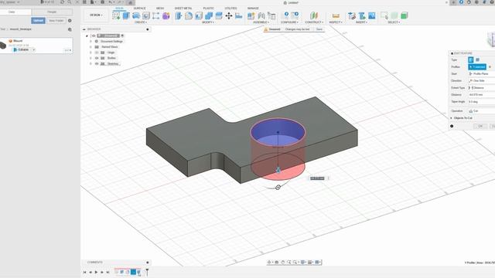Viewport: 495px width, 278px height.
Task: Click the green Select filter cube icon
Action: tap(404, 15)
